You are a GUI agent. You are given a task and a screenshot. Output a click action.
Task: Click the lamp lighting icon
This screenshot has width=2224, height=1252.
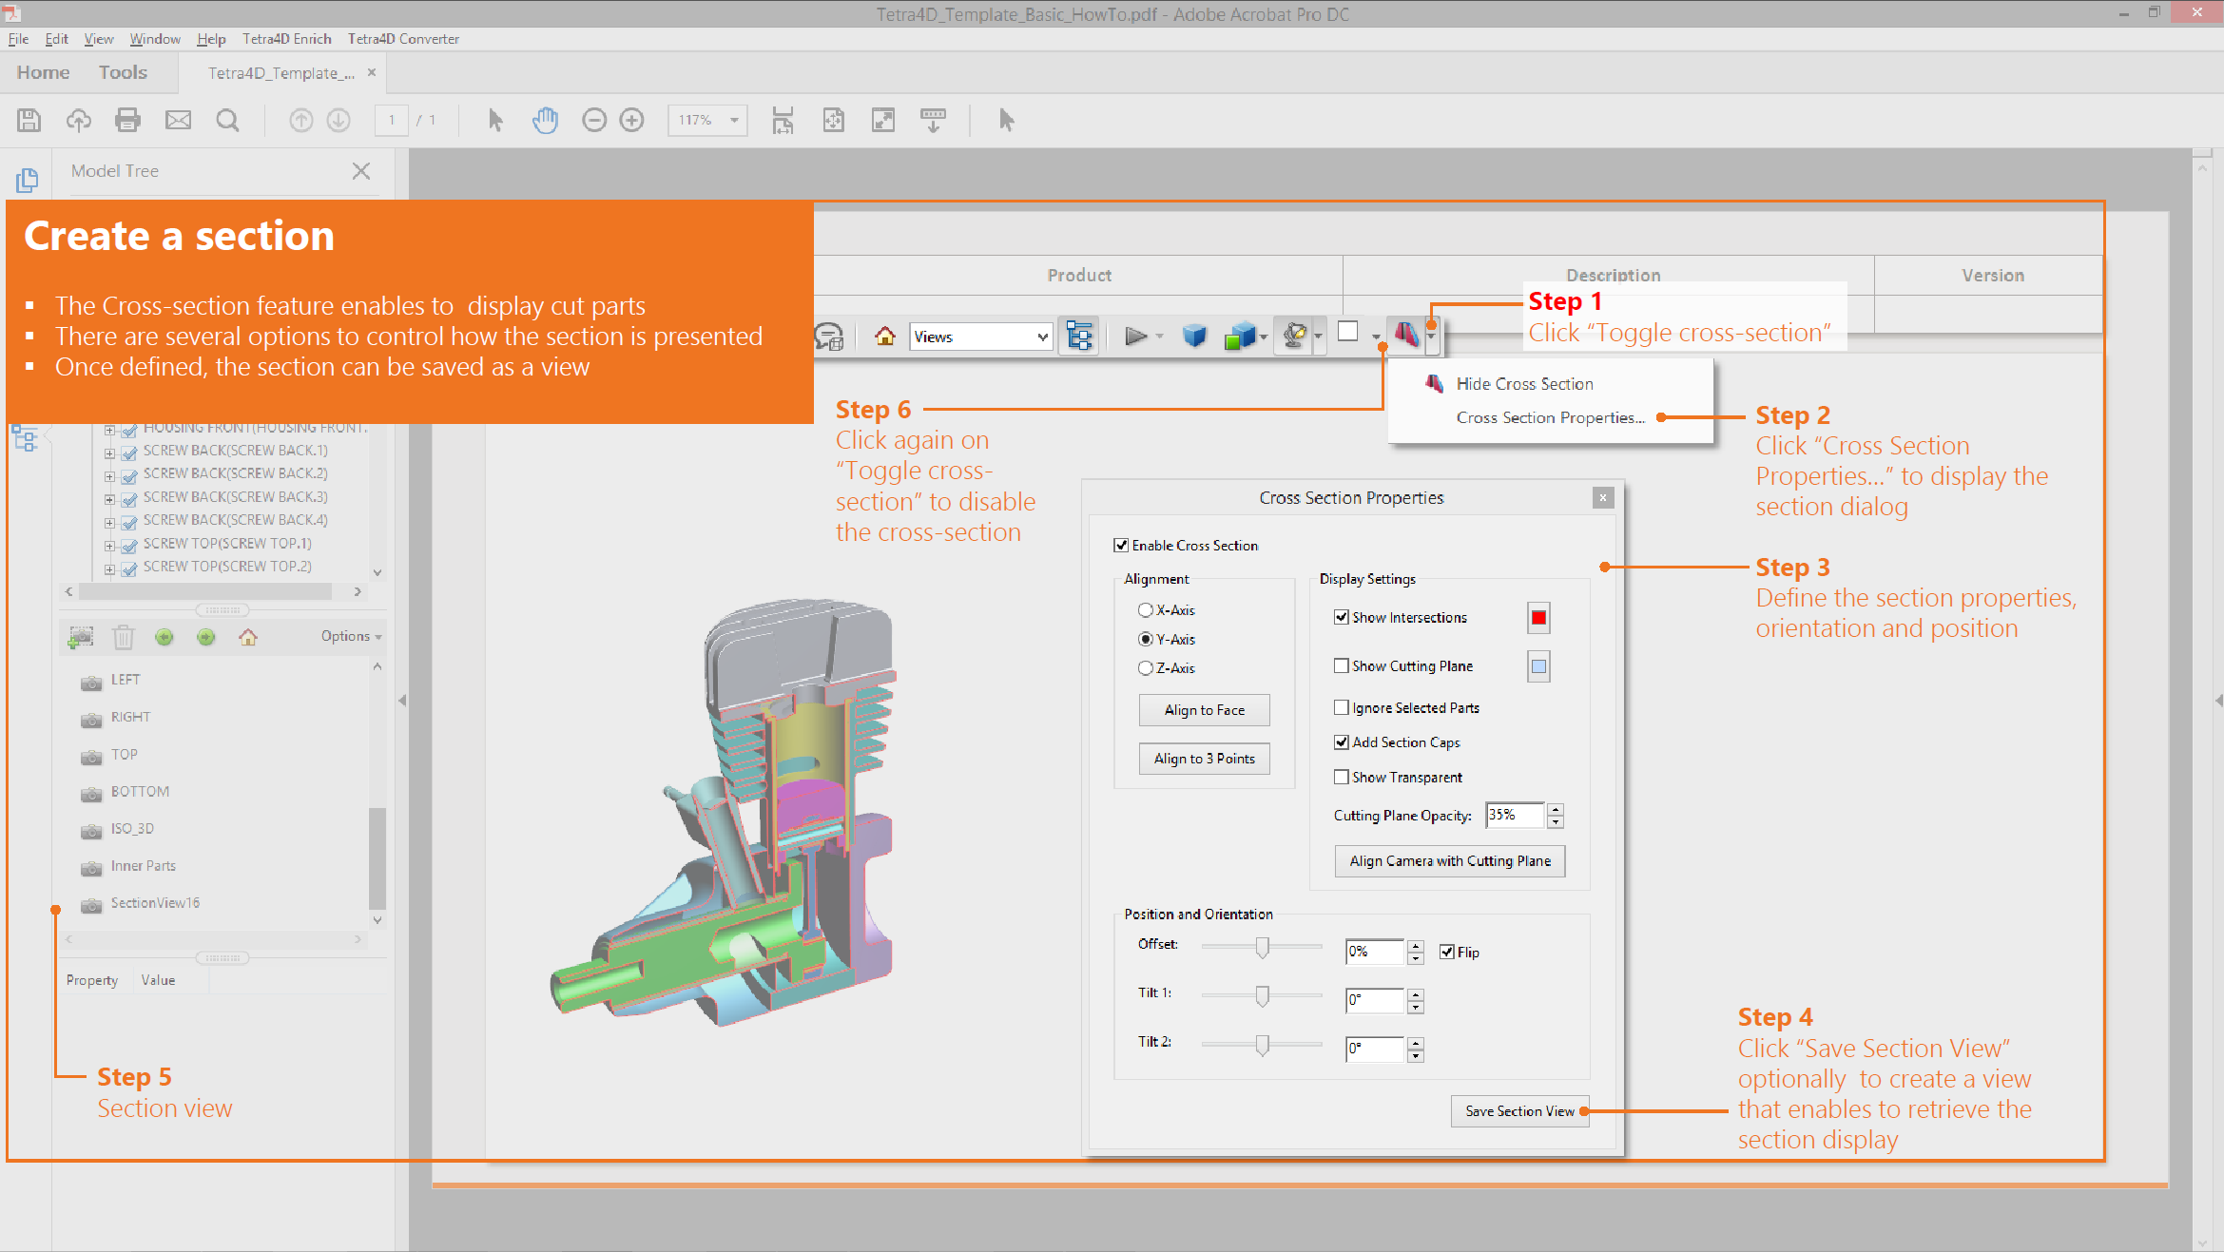click(x=1294, y=337)
